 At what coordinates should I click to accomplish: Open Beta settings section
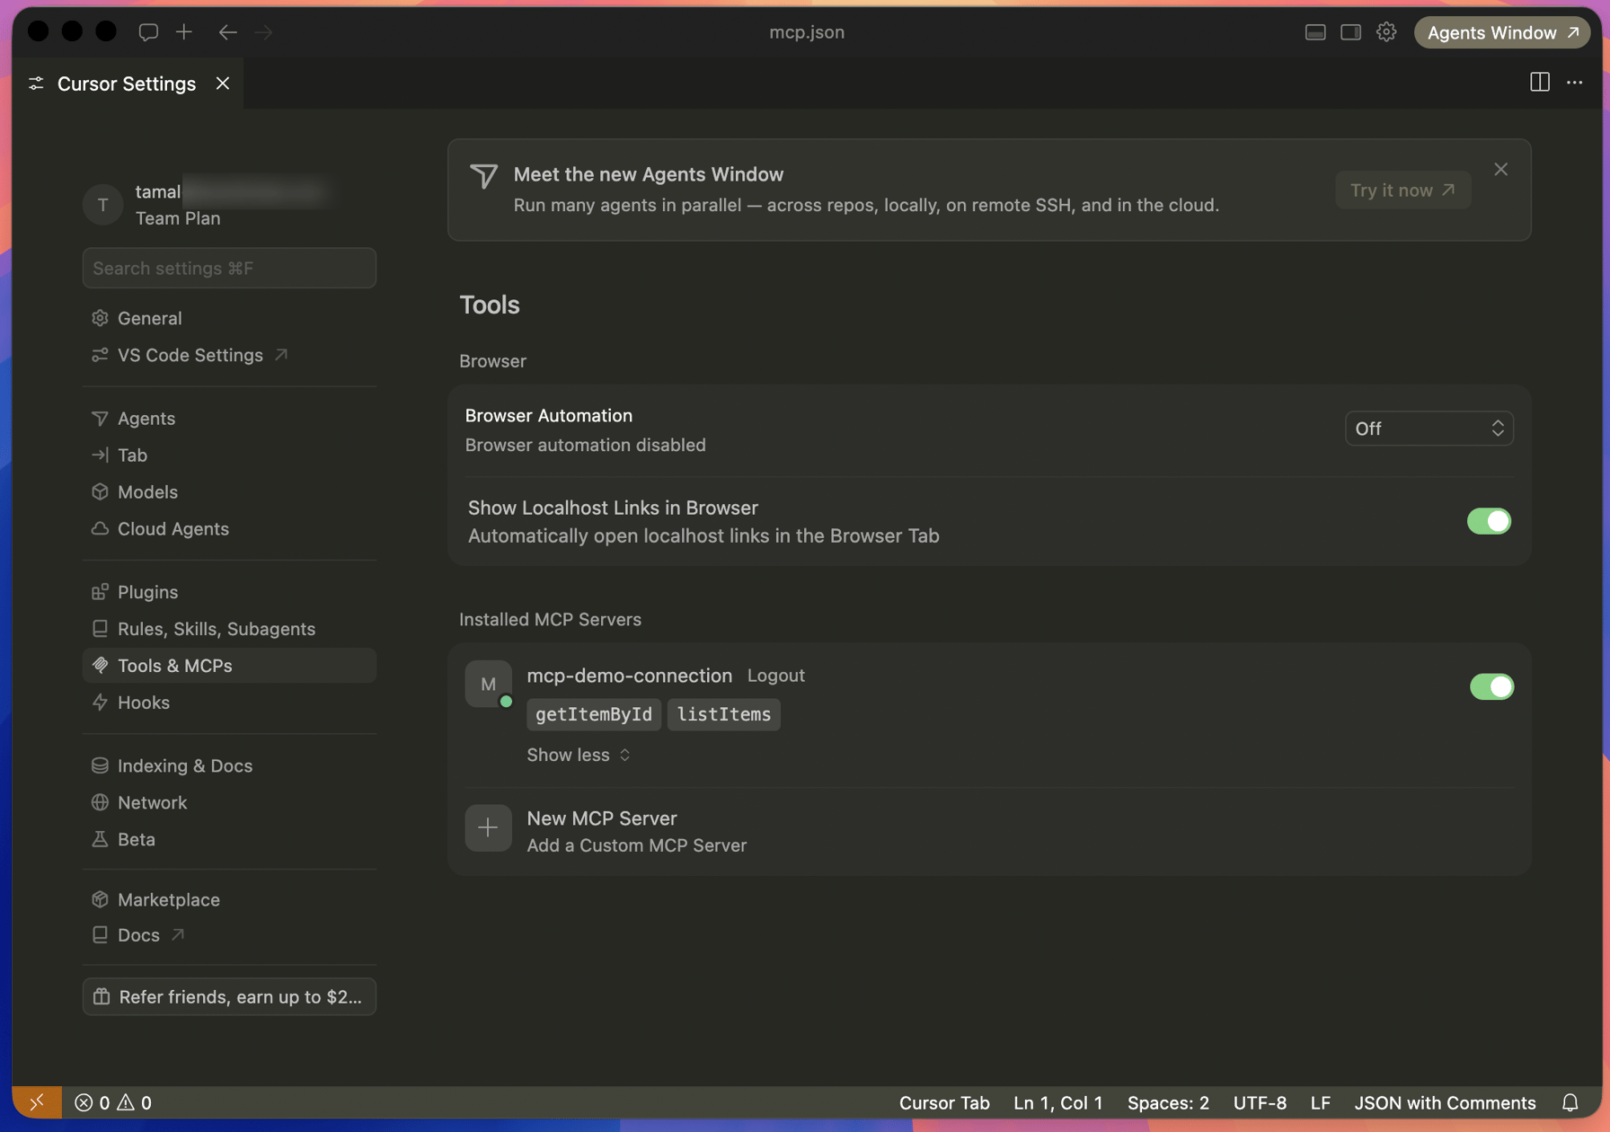[x=229, y=839]
